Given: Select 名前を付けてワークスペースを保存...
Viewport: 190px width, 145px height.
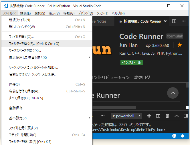Looking at the screenshot, I should 47,74.
